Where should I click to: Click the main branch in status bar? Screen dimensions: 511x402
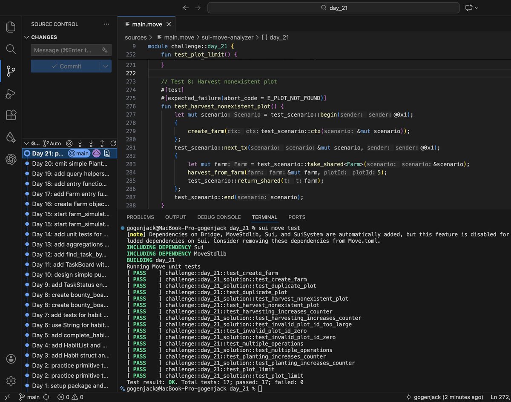(29, 397)
